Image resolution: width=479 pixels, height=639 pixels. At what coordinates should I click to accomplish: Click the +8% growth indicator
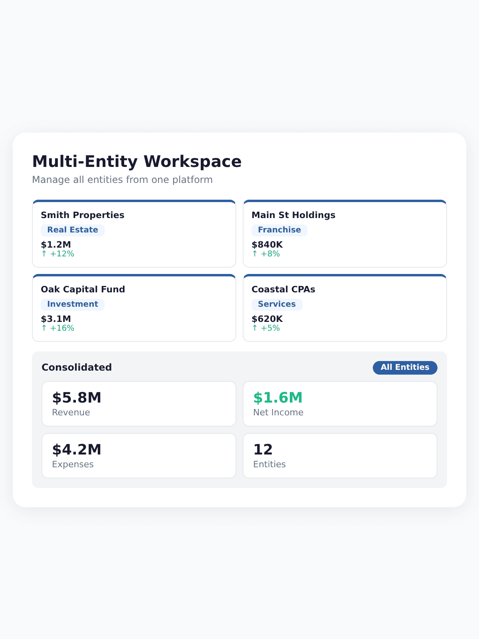tap(266, 254)
